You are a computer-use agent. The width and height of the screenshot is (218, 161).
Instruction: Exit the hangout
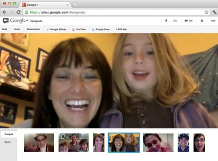click(213, 21)
